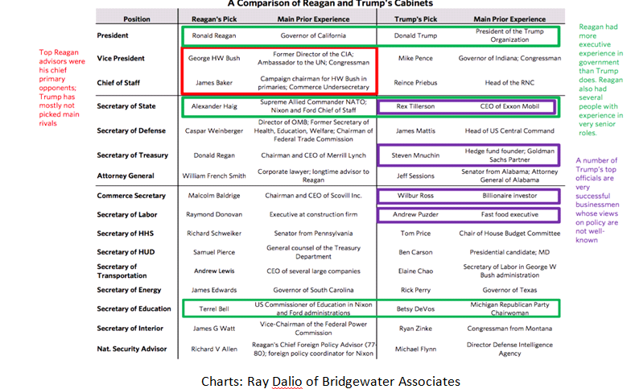This screenshot has width=631, height=389.
Task: Select the 'Richard Schweiker' cell
Action: 214,234
